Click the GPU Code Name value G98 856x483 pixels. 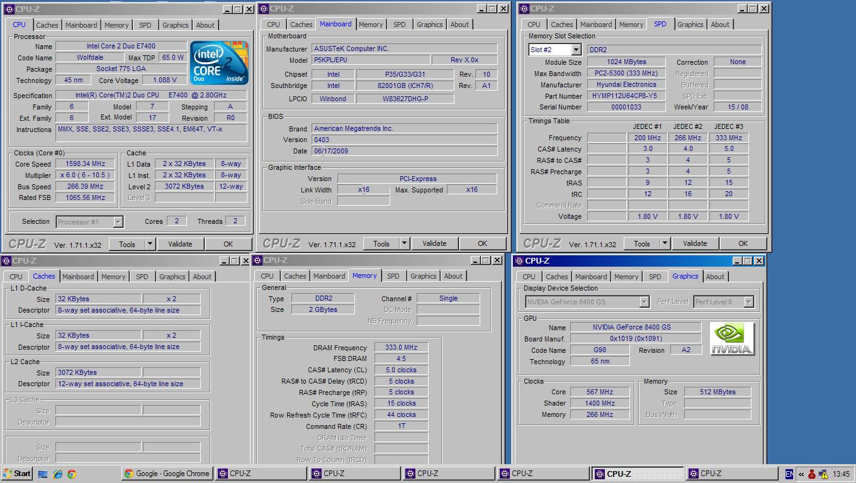click(600, 351)
